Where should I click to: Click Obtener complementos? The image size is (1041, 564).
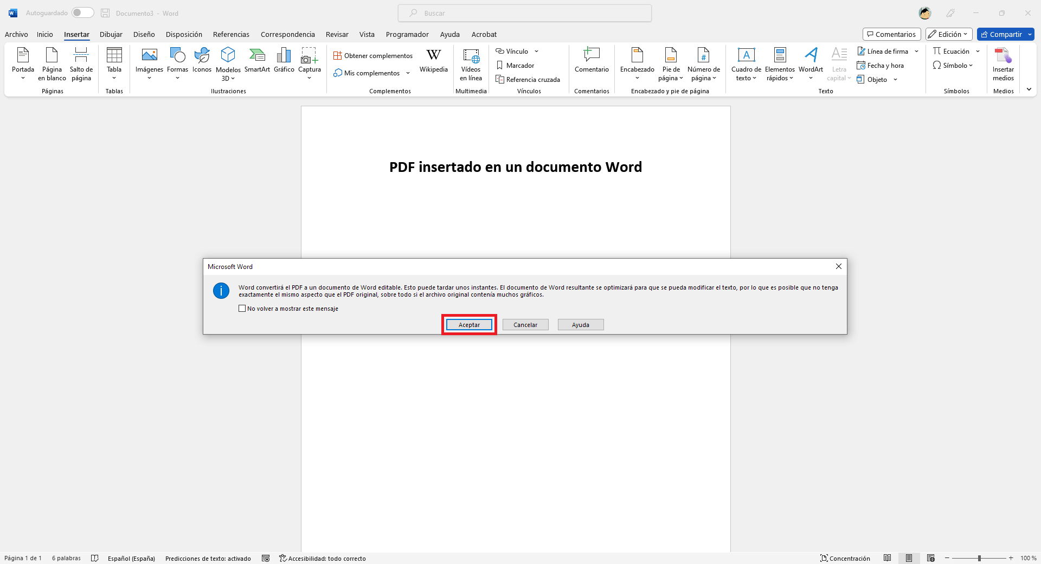(373, 56)
